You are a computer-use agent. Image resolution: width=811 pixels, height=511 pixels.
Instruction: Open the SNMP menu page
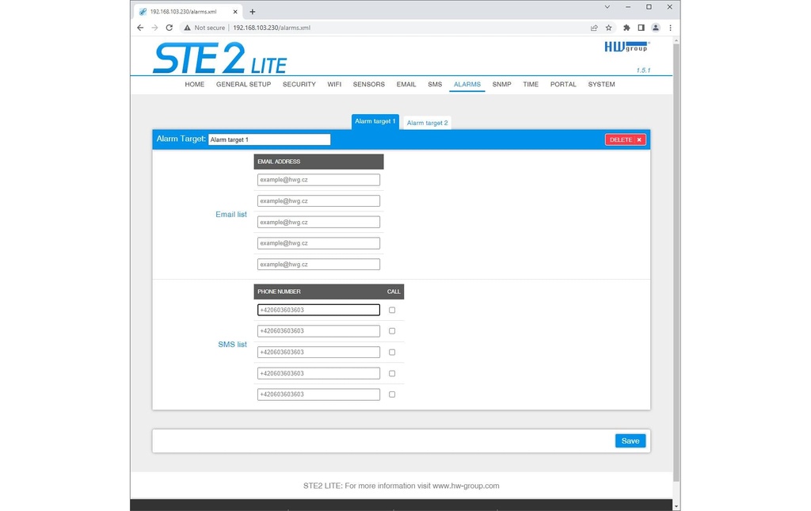(x=501, y=84)
